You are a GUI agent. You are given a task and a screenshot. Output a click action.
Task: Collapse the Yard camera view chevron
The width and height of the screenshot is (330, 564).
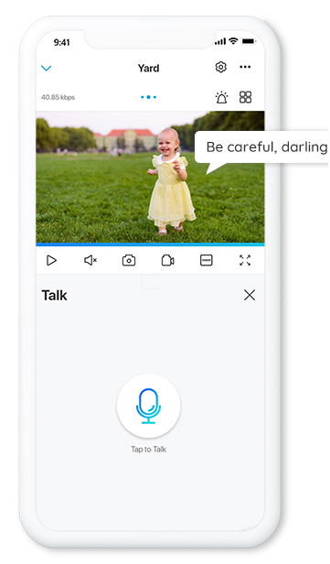pyautogui.click(x=47, y=68)
